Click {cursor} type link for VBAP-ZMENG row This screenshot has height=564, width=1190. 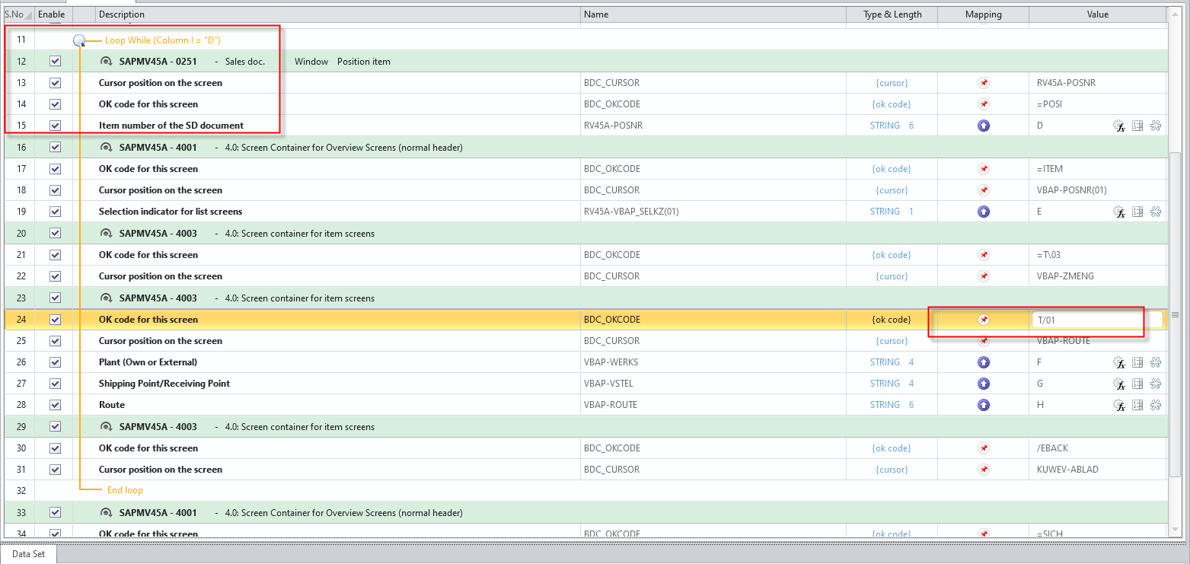click(892, 276)
